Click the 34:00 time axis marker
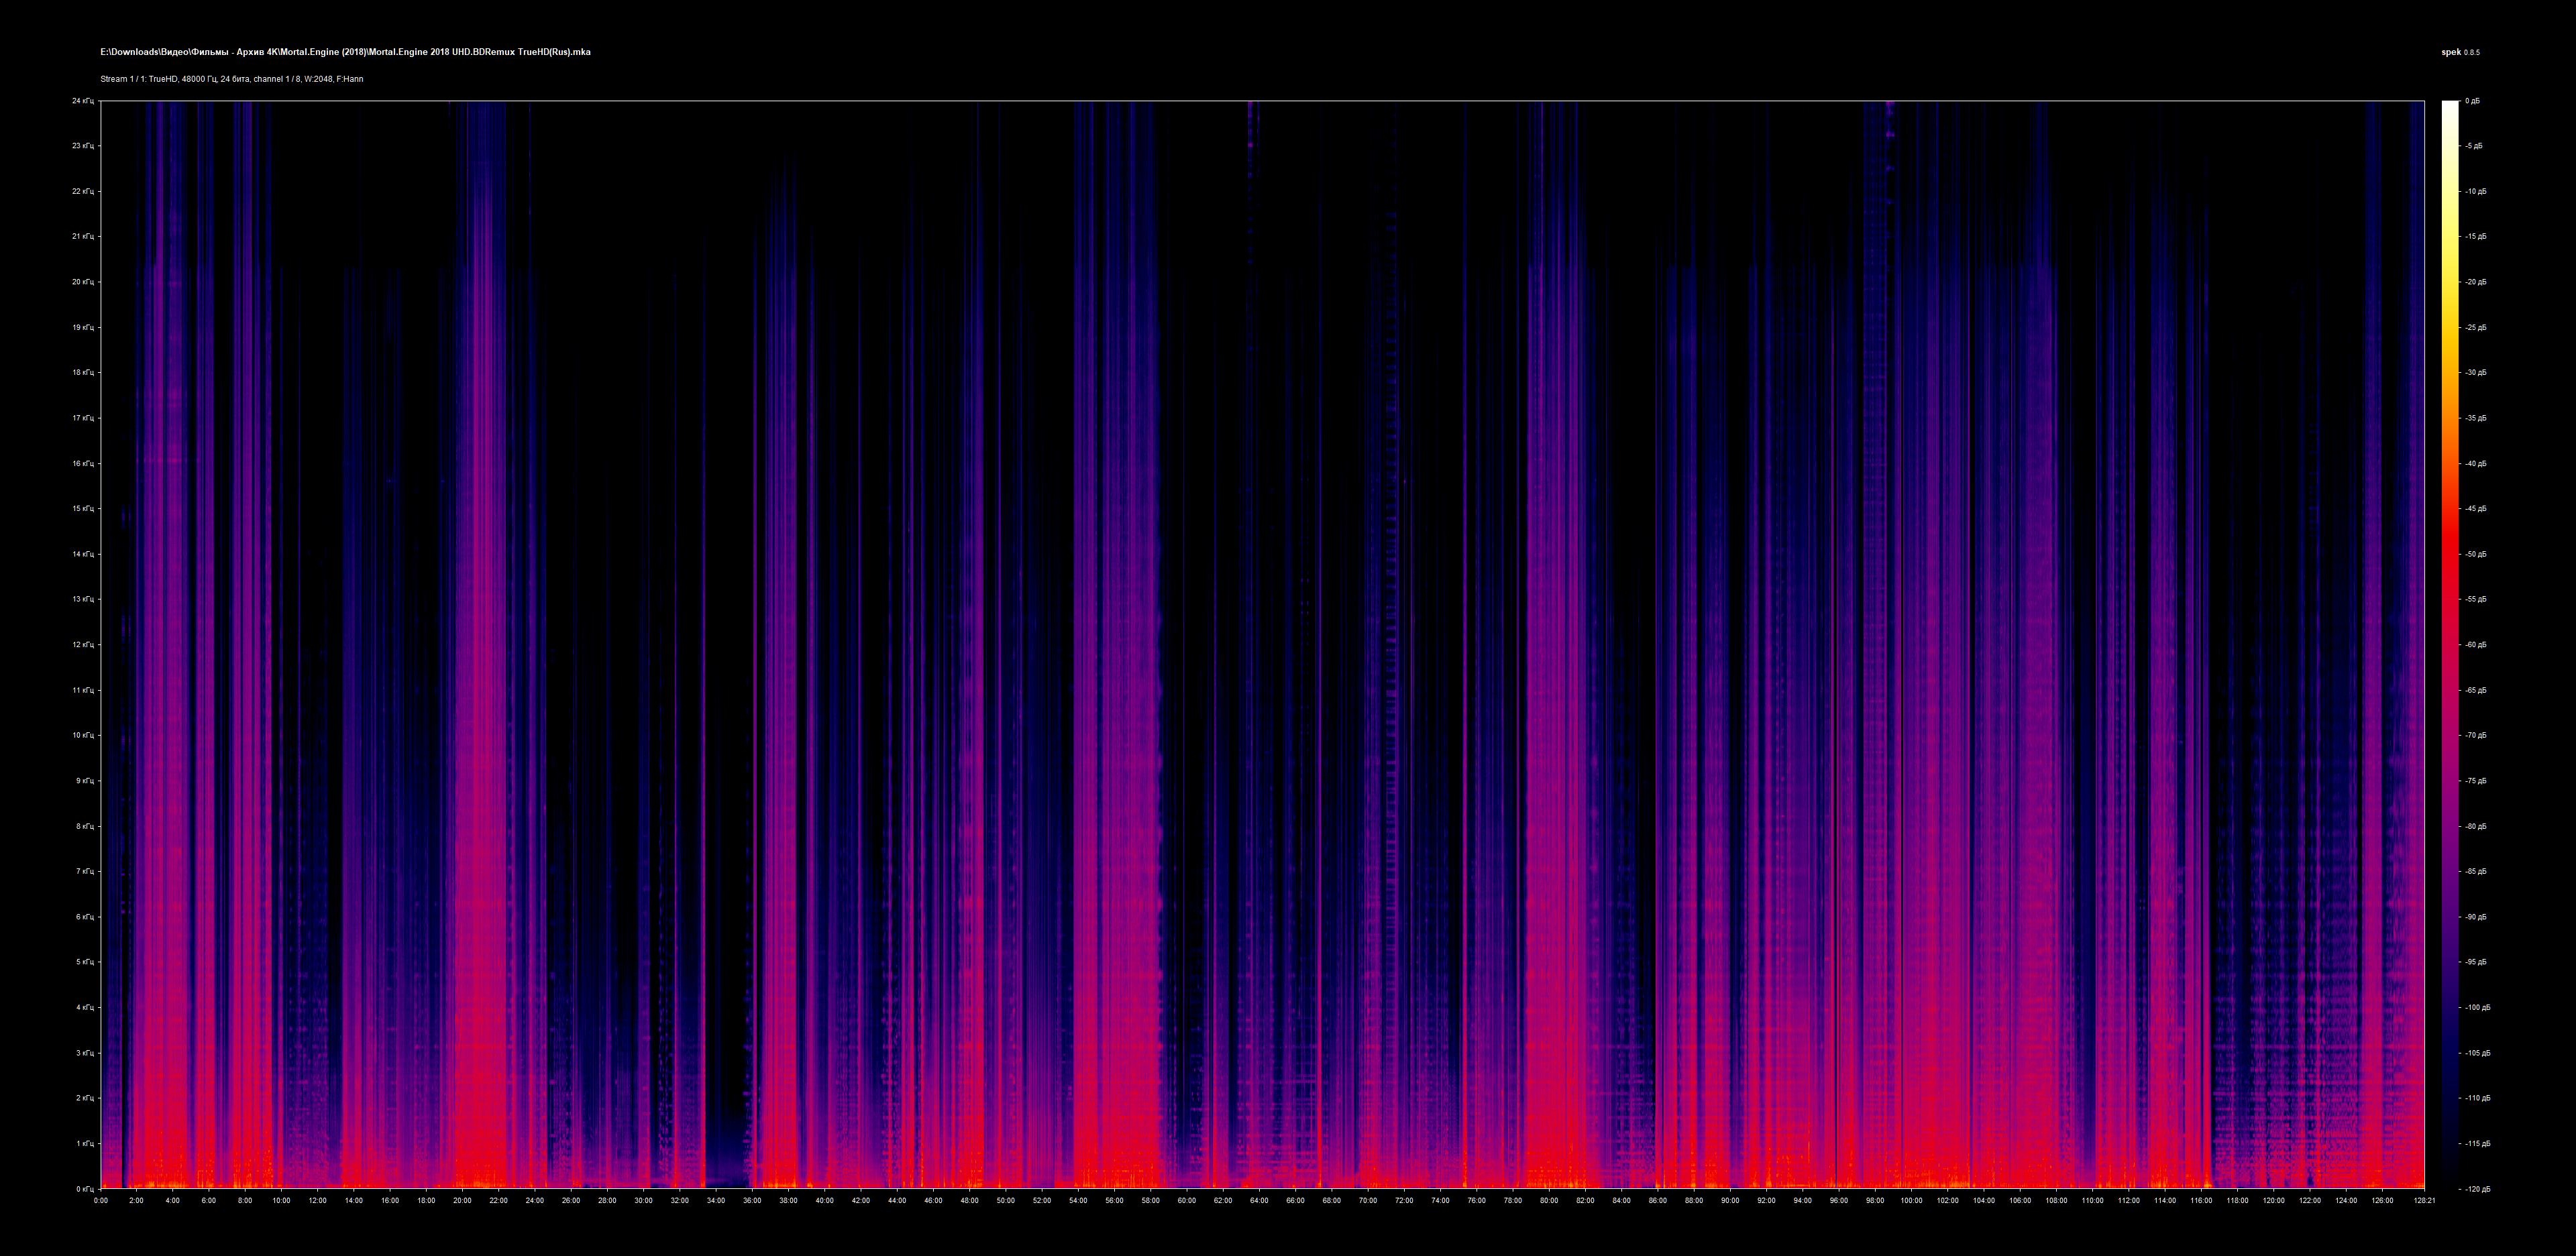 [716, 1201]
